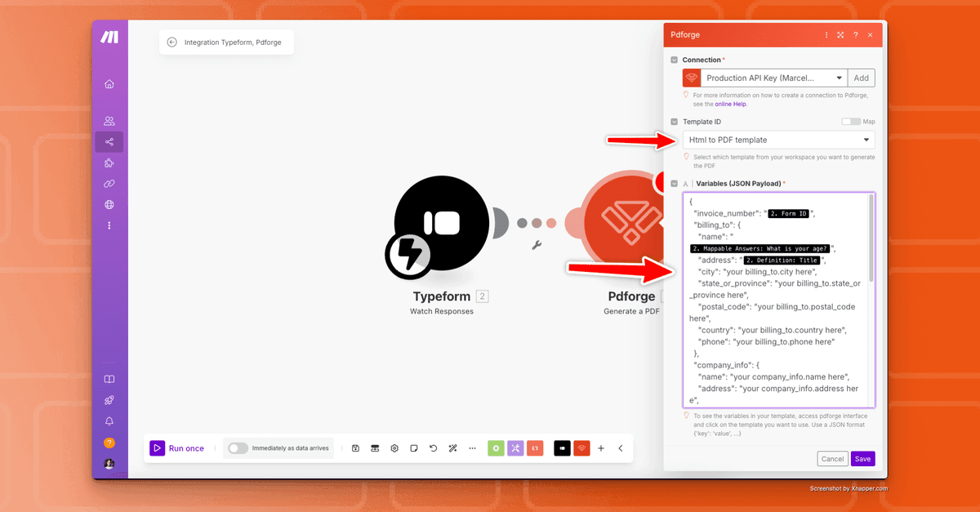Toggle the checkbox beside Connection label
The height and width of the screenshot is (512, 980).
[x=675, y=60]
